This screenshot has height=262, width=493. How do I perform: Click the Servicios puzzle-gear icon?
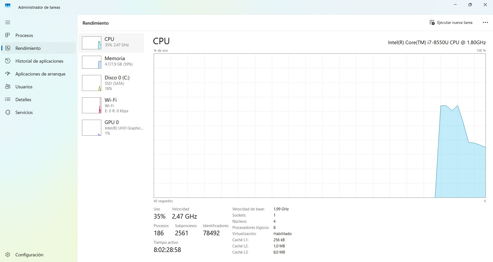pyautogui.click(x=8, y=112)
